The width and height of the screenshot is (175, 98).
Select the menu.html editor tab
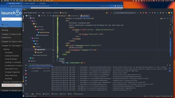(85, 16)
